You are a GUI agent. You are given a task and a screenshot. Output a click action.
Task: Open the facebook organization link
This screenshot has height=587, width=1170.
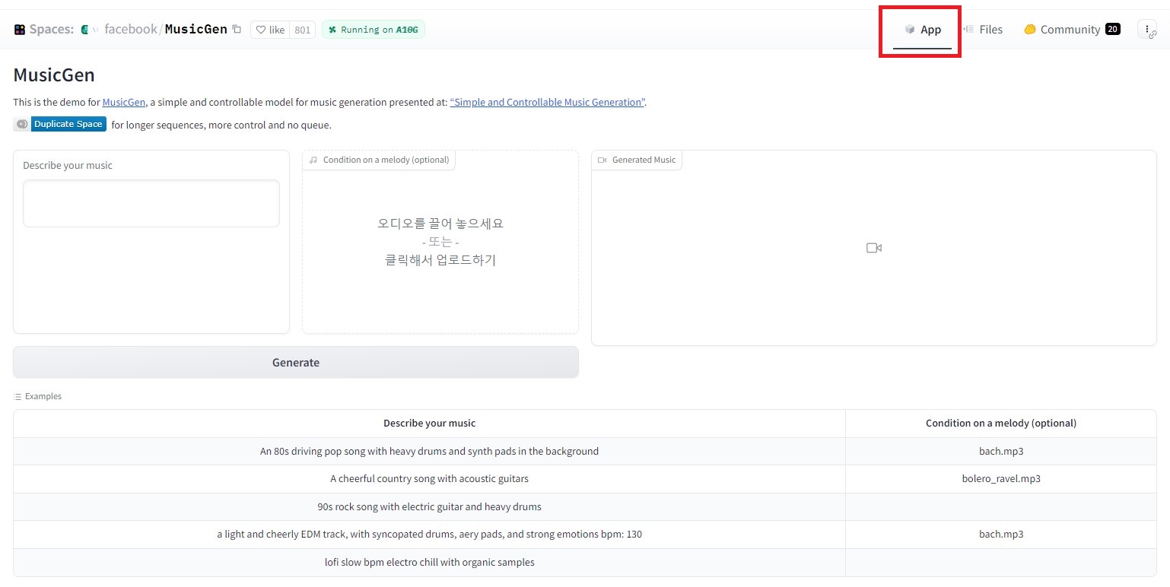click(131, 30)
